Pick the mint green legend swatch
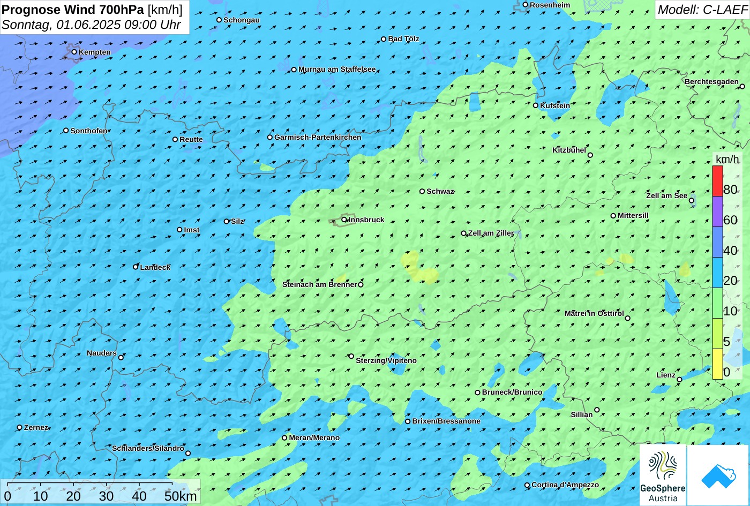Viewport: 750px width, 506px height. (x=717, y=304)
